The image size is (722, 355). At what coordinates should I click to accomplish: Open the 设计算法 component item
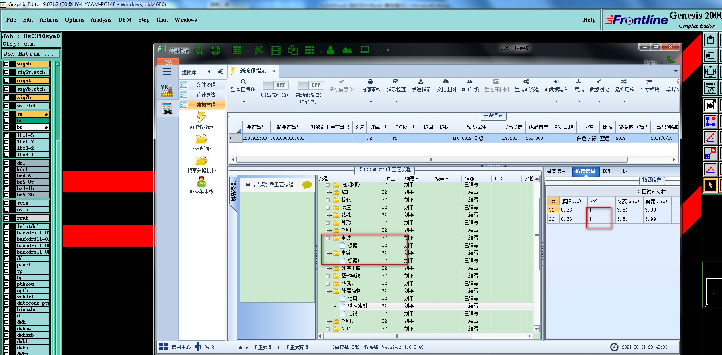[x=202, y=95]
